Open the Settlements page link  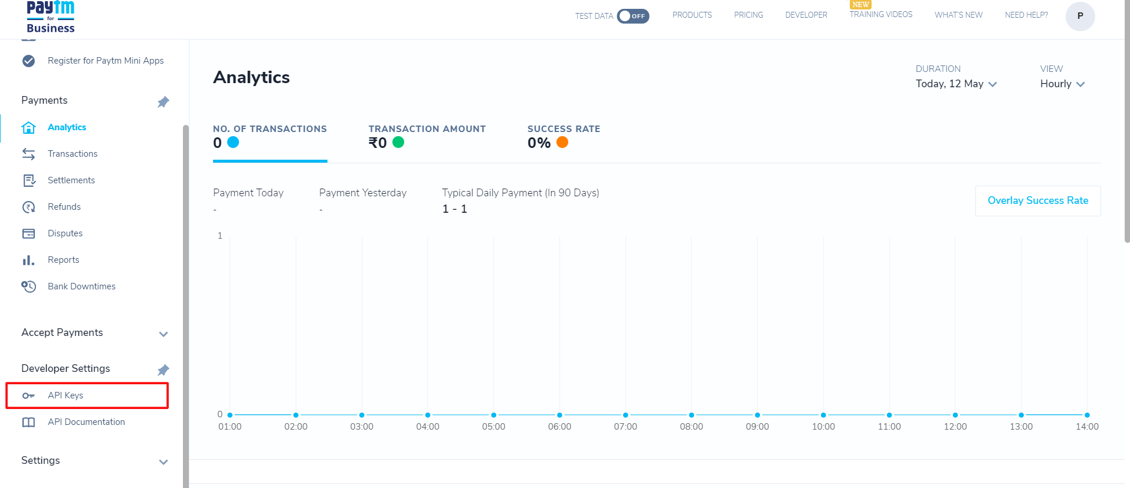(x=71, y=180)
